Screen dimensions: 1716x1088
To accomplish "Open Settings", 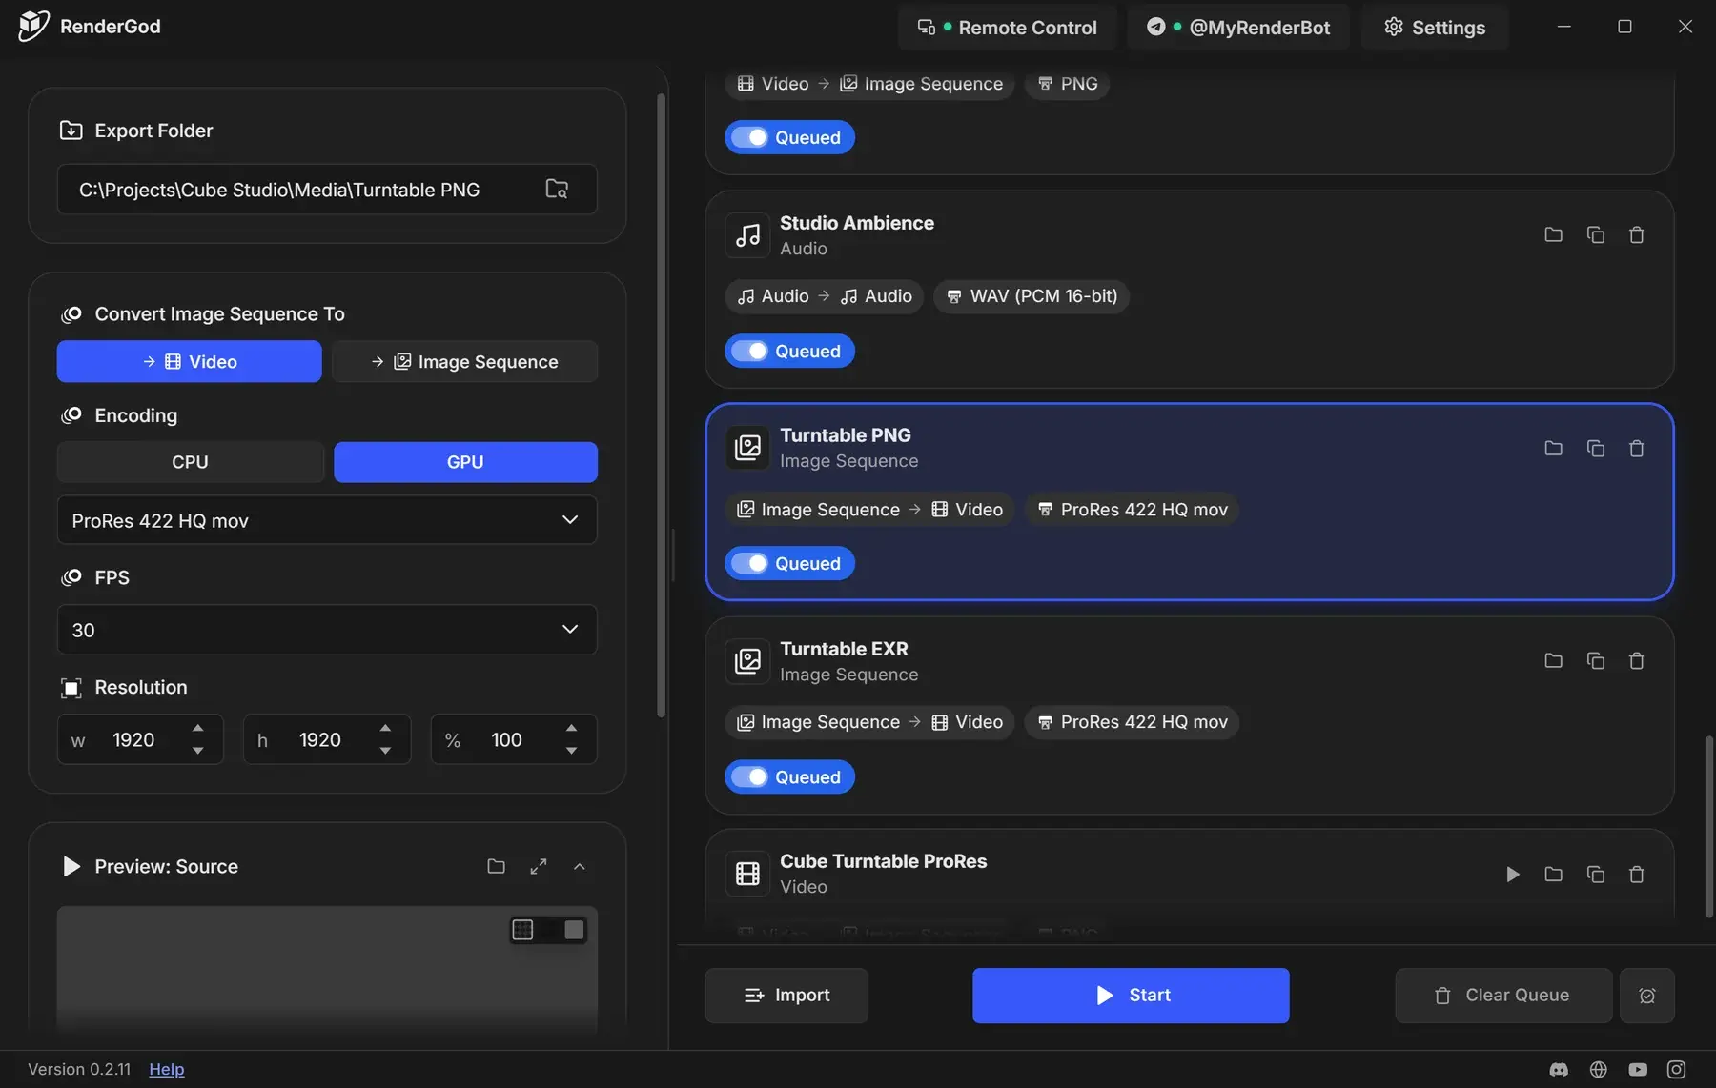I will [x=1434, y=27].
